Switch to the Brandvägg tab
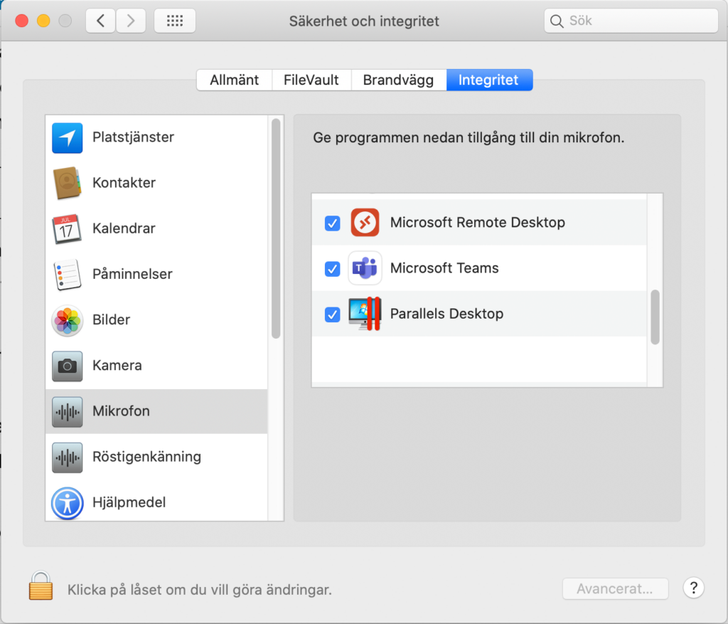The image size is (728, 624). pyautogui.click(x=399, y=80)
